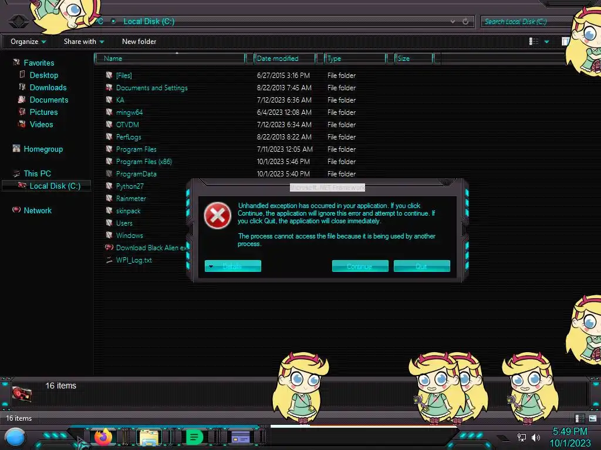The height and width of the screenshot is (450, 601).
Task: Click the Pictures sidebar icon
Action: coord(22,112)
